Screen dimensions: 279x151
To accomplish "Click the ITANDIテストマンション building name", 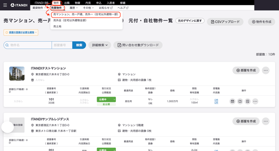I will point(48,68).
